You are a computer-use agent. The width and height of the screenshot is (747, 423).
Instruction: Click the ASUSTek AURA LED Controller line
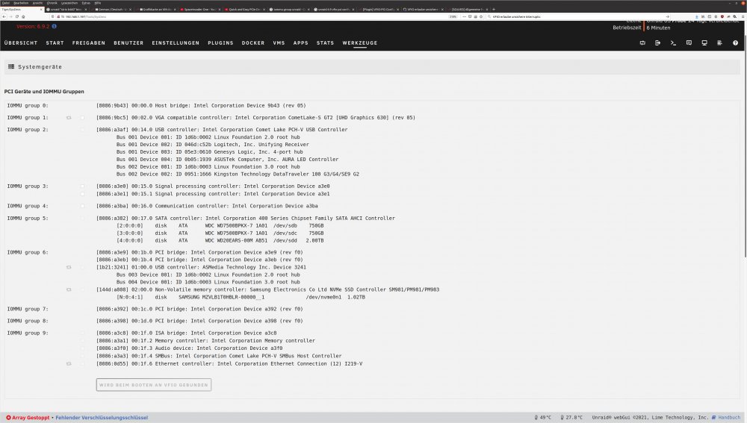pyautogui.click(x=227, y=160)
